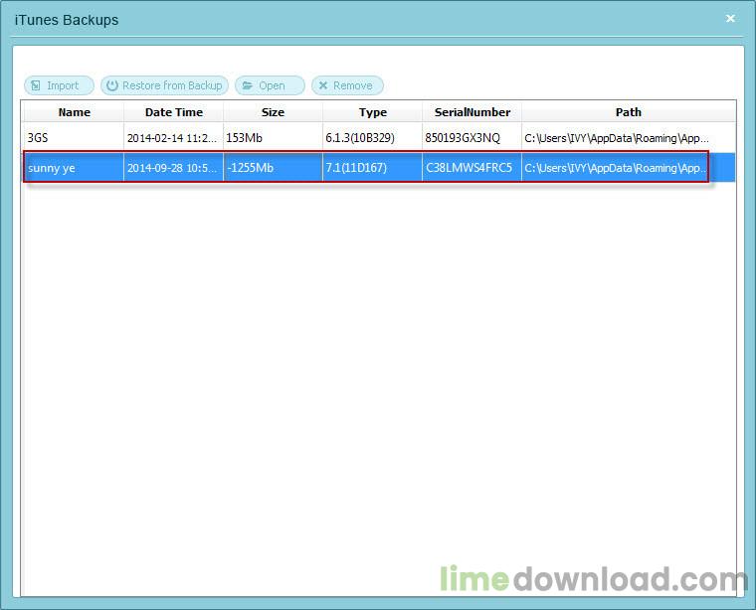Click the Open folder icon
This screenshot has width=756, height=610.
point(248,85)
